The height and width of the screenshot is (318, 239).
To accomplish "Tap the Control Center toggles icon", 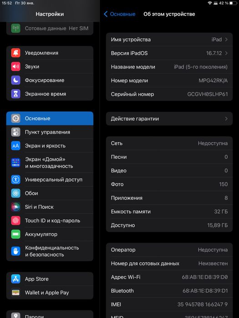I will [15, 132].
